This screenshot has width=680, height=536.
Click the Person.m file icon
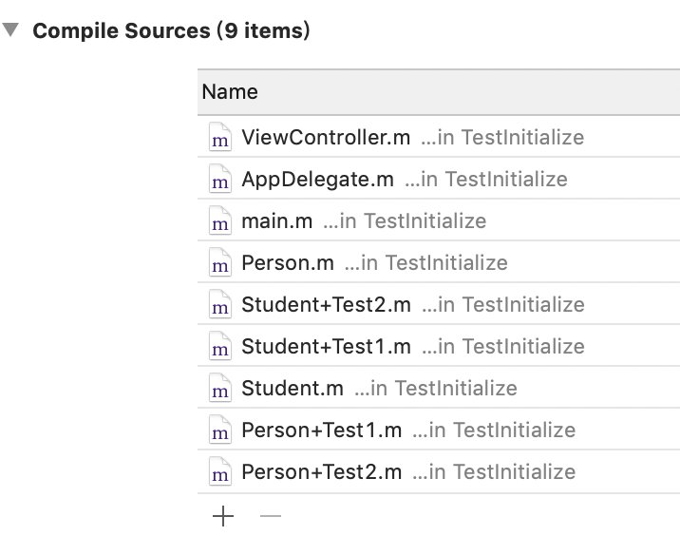coord(220,263)
